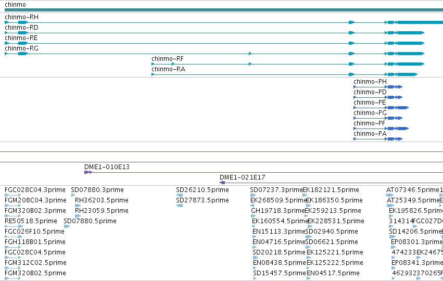
Task: Click the chinmo-RA transcript label
Action: (x=168, y=70)
